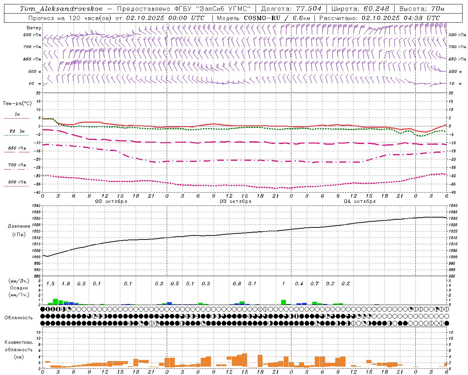This screenshot has height=375, width=468.
Task: Click the 0.5 precipitation total
Action: click(175, 284)
